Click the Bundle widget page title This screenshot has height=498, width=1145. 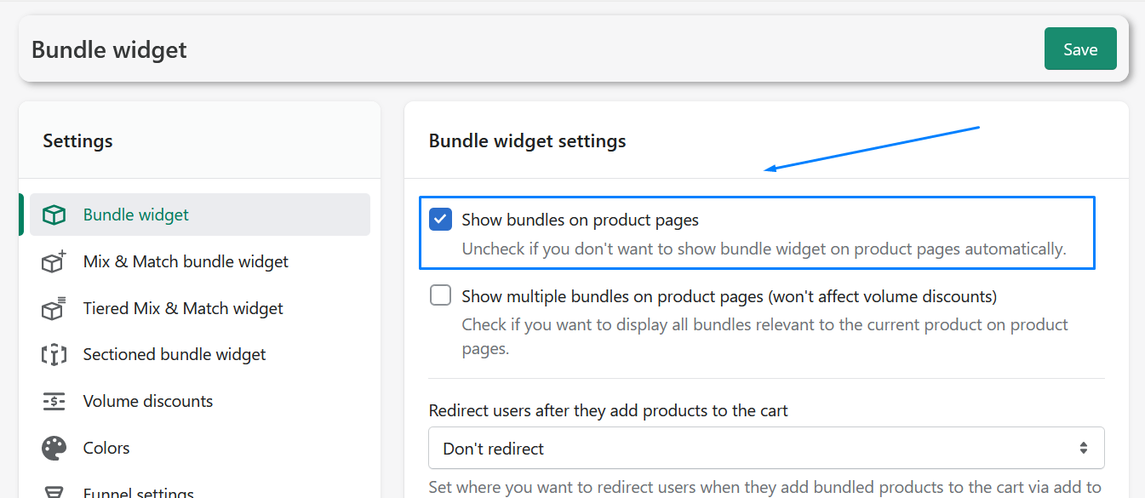click(x=109, y=49)
